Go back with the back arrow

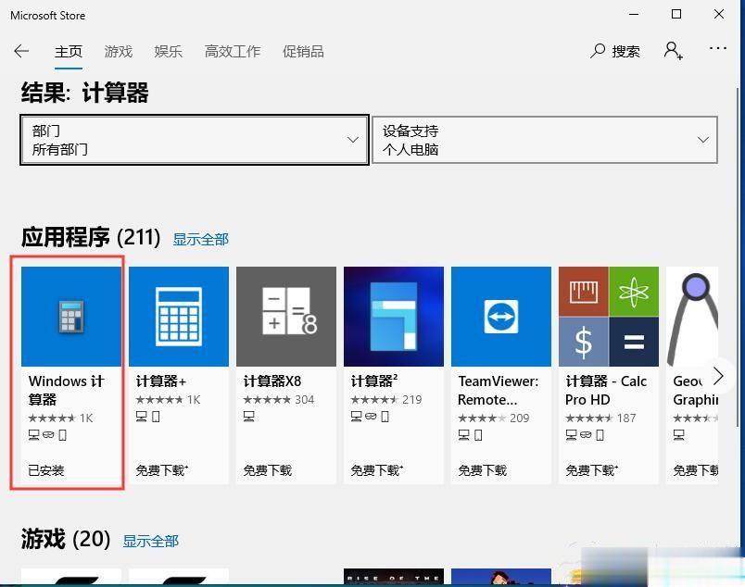coord(21,51)
